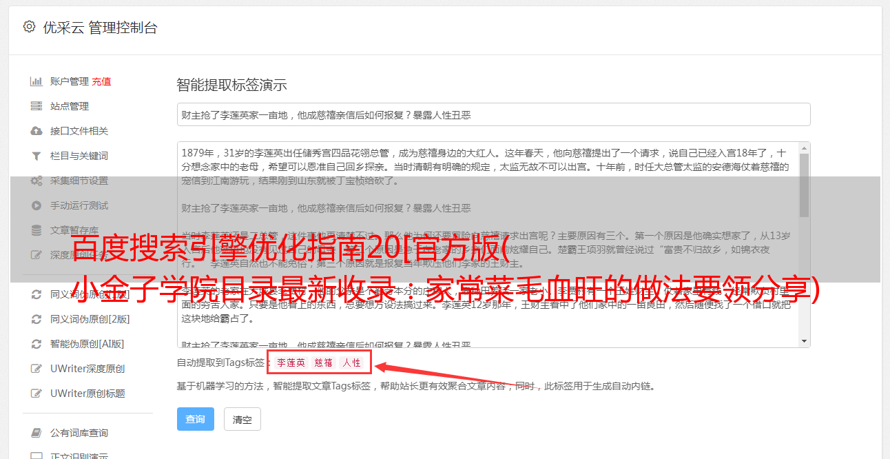Screen dimensions: 890x459
Task: Click the 手动运行测试 play icon
Action: pyautogui.click(x=37, y=205)
